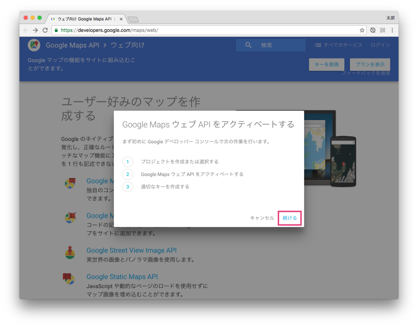Click the プランを表示 button
This screenshot has height=327, width=418.
click(370, 65)
